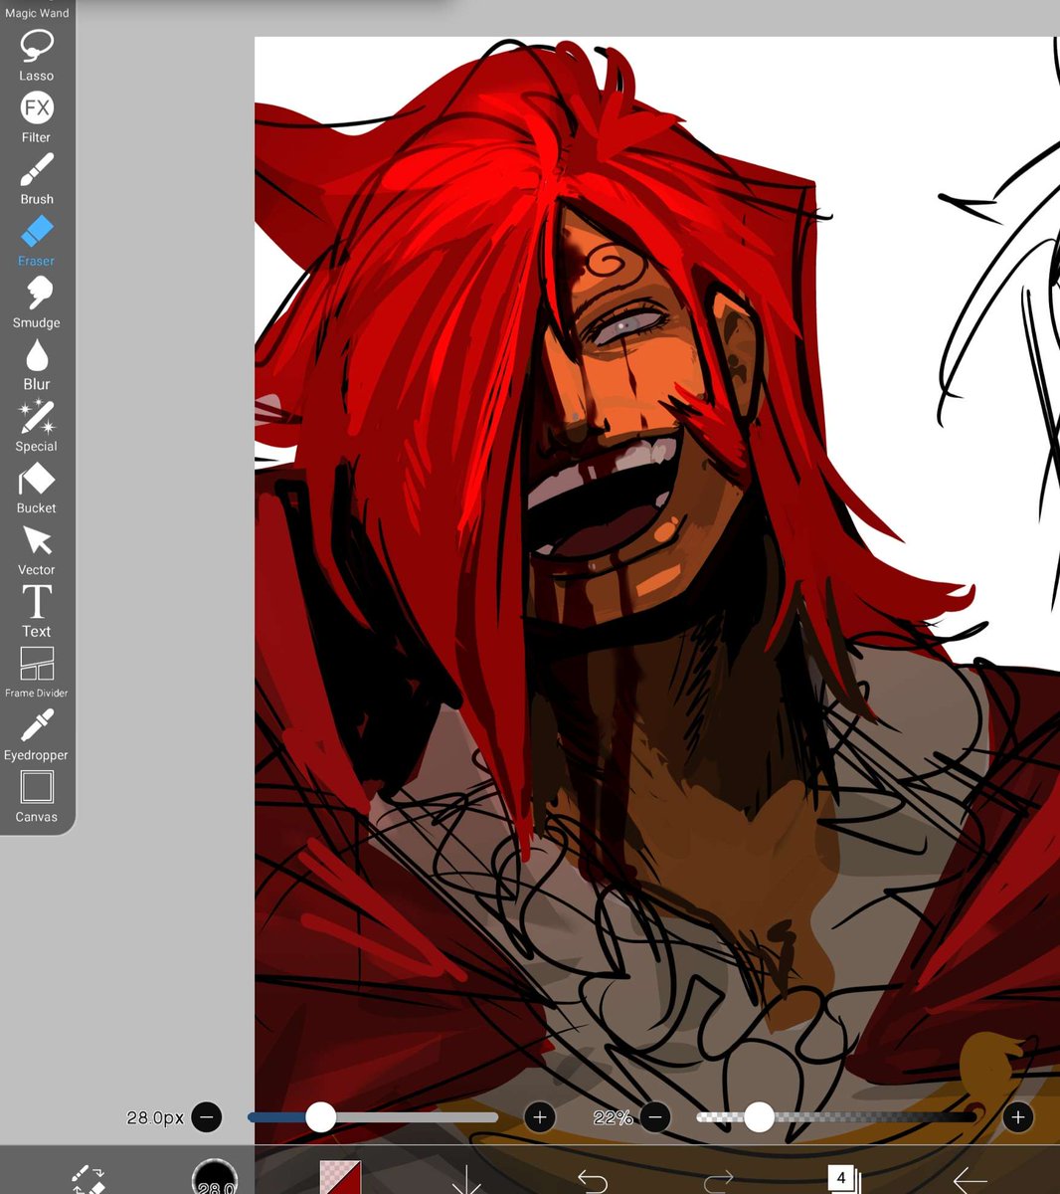Select the Text tool
This screenshot has width=1060, height=1194.
point(36,611)
